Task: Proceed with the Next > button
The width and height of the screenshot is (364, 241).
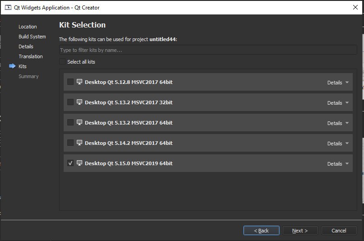Action: 300,231
